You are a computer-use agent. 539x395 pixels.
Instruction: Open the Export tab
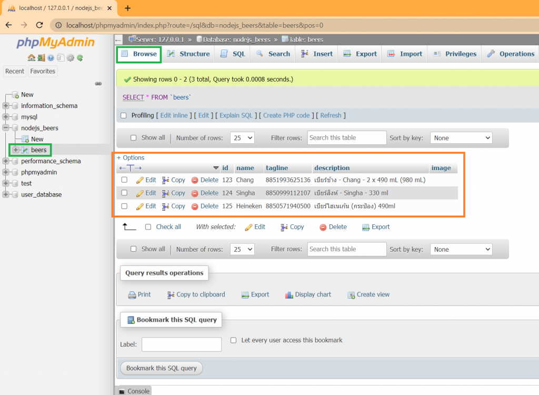(360, 54)
